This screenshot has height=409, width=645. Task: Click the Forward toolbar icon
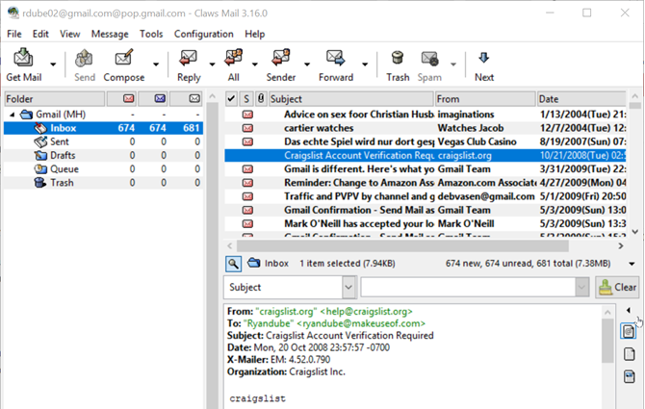(336, 58)
